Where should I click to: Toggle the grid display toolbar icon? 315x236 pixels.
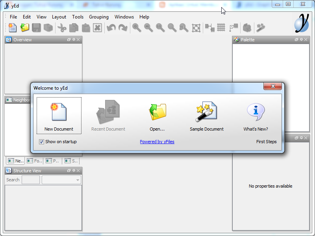221,28
